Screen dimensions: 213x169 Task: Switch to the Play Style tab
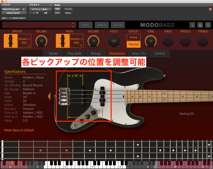tap(74, 53)
